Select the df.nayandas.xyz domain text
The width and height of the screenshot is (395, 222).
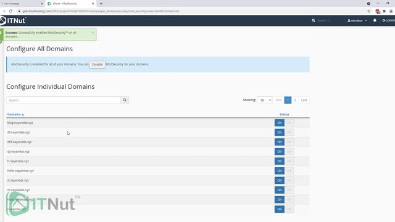(x=19, y=132)
